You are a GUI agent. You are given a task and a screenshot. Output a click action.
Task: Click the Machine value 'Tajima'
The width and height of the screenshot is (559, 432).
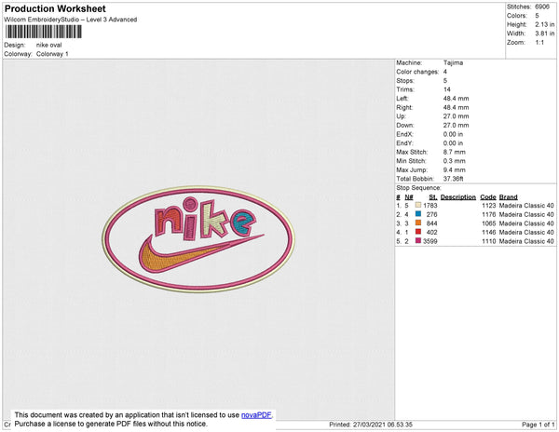pyautogui.click(x=453, y=62)
